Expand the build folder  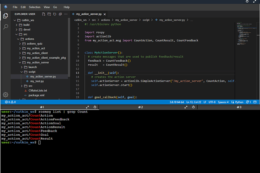(26, 25)
